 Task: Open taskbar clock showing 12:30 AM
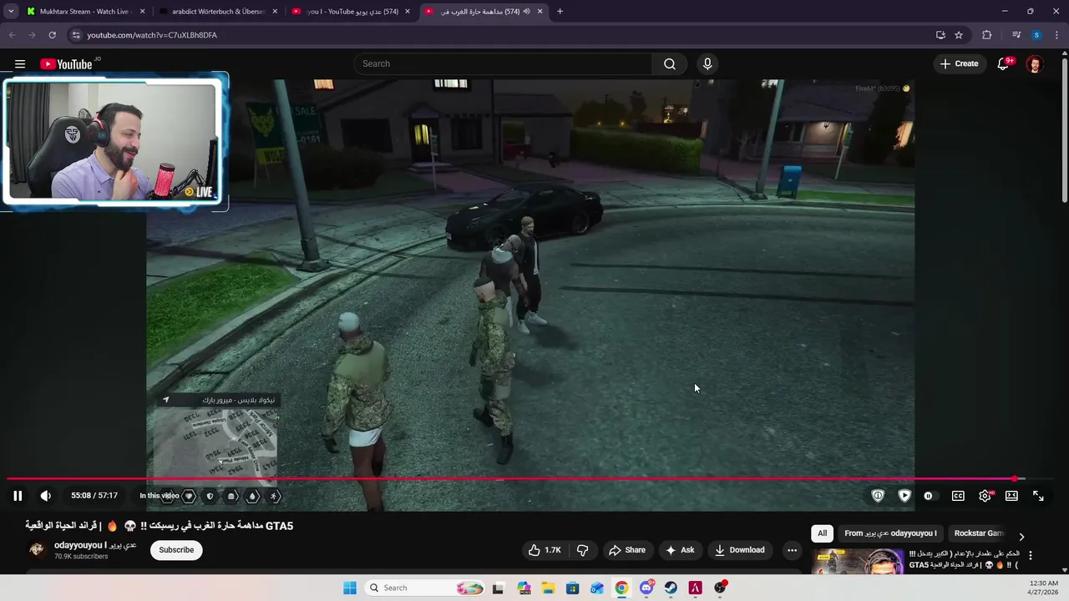(x=1044, y=588)
